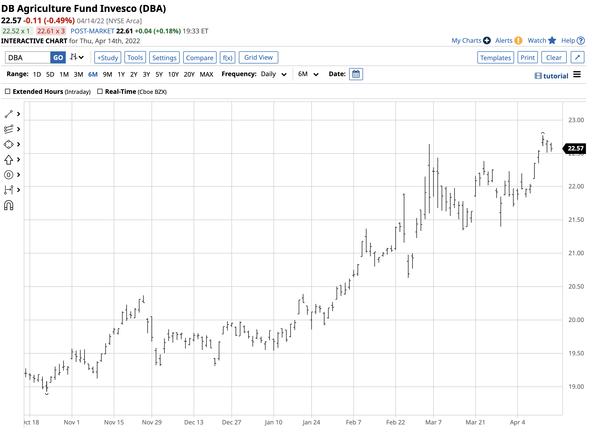The image size is (593, 429).
Task: Expand the 6M period dropdown
Action: 308,74
